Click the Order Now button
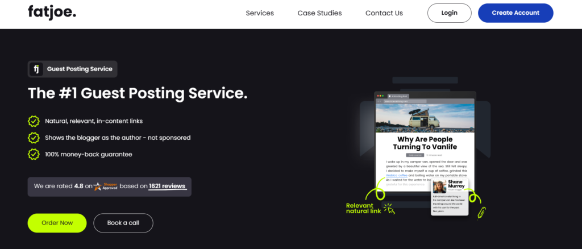 (x=57, y=223)
